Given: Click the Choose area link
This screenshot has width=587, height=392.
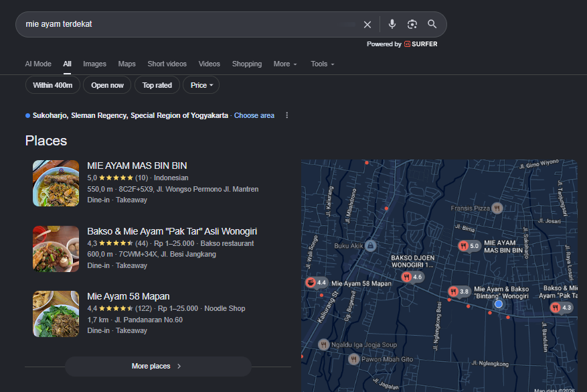Looking at the screenshot, I should tap(254, 115).
